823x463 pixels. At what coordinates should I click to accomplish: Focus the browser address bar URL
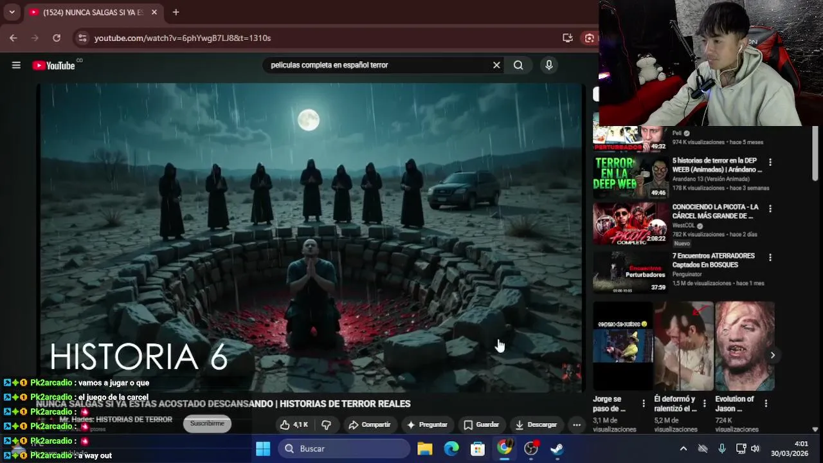pos(183,38)
